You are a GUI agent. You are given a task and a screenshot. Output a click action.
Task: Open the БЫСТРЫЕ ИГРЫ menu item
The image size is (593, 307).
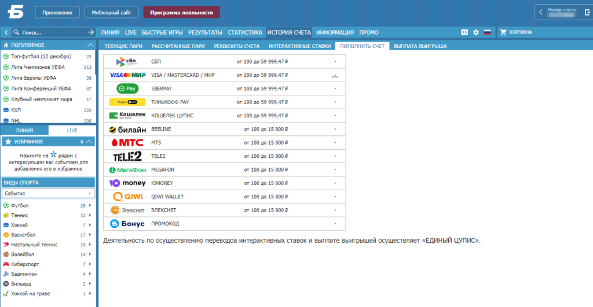click(x=162, y=32)
